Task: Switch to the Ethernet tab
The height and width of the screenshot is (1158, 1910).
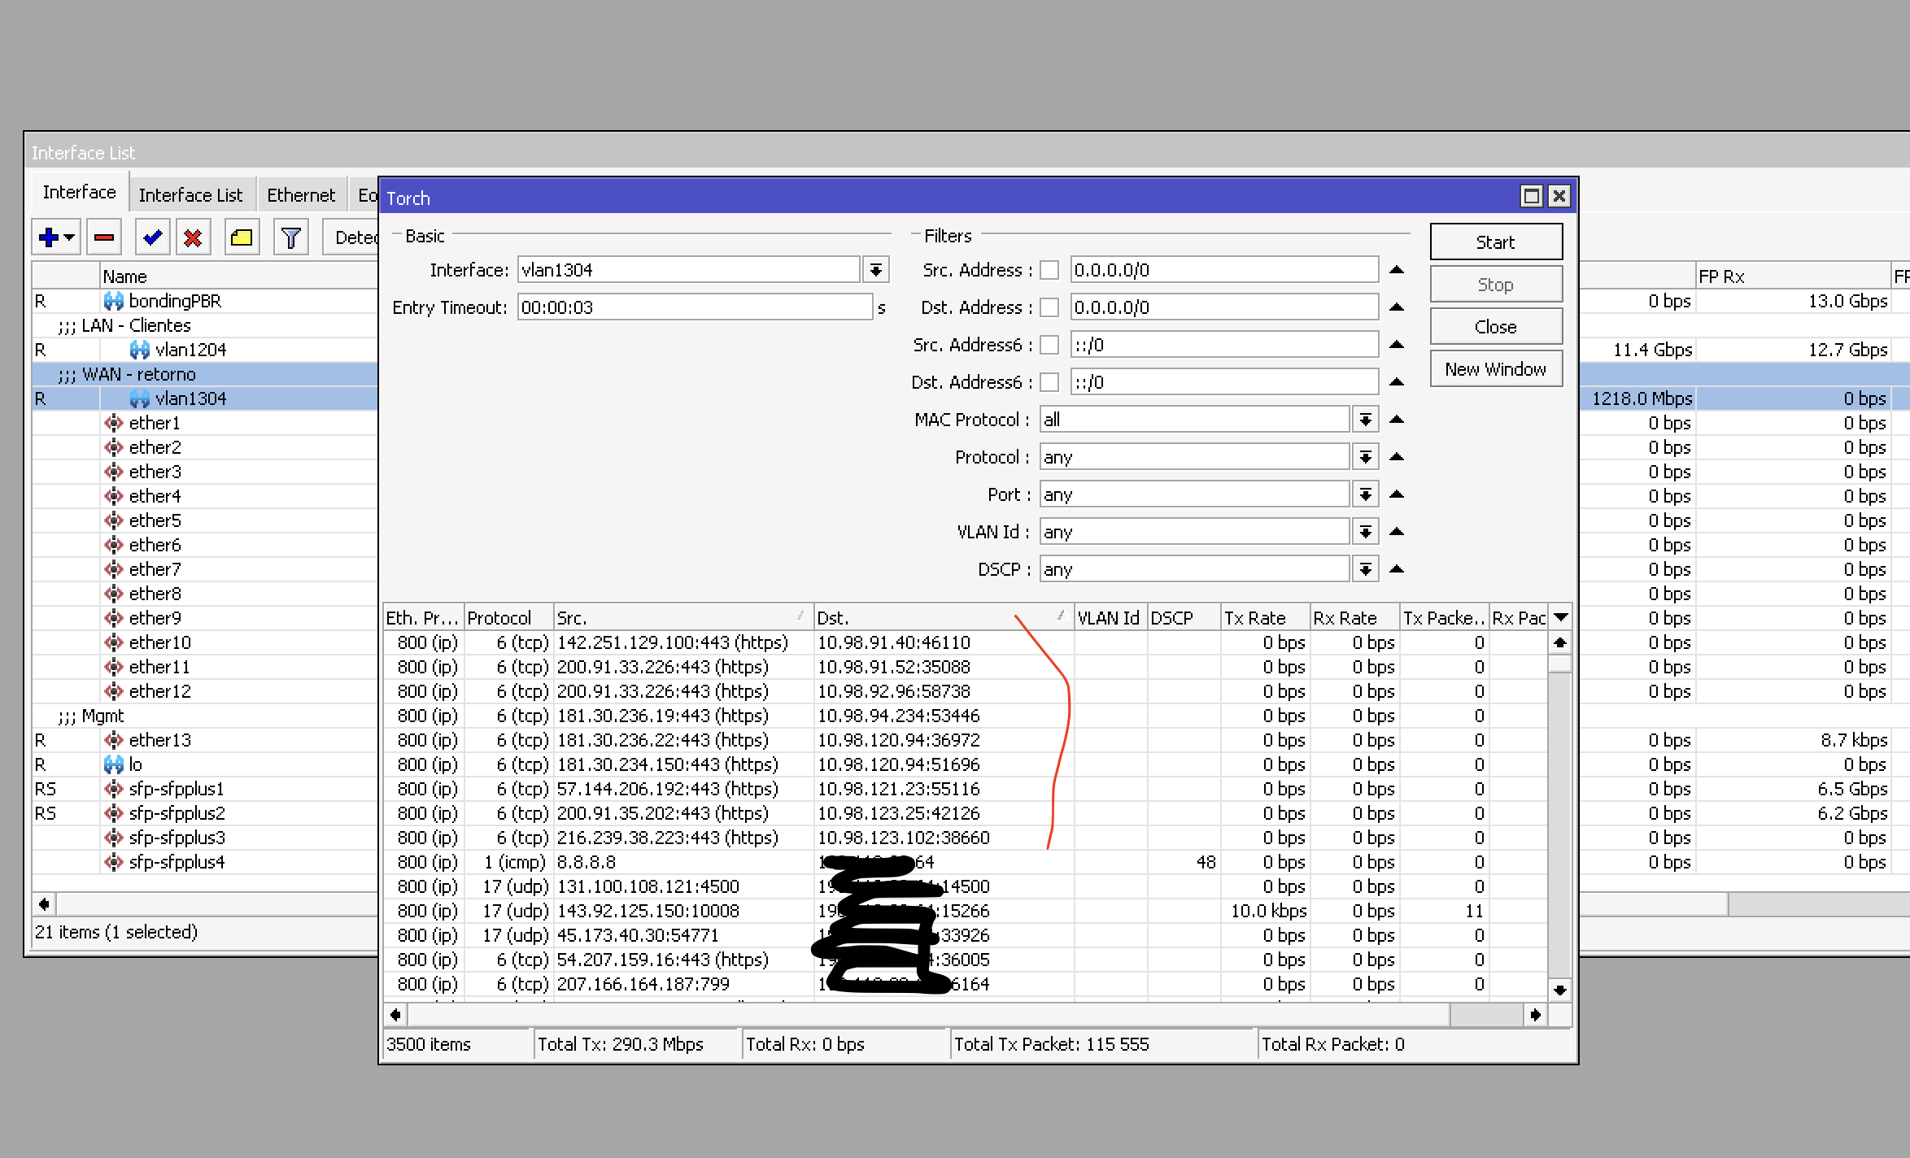Action: tap(301, 195)
